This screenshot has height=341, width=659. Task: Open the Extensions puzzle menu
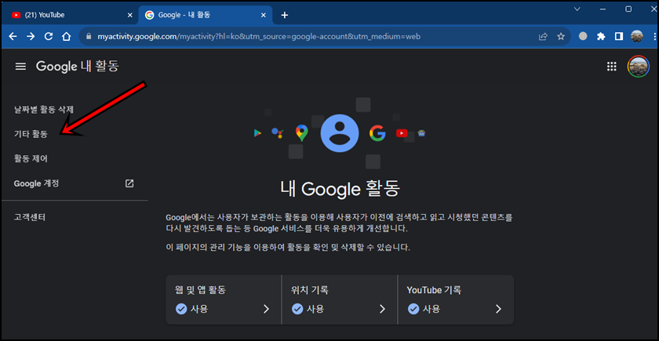pos(601,37)
